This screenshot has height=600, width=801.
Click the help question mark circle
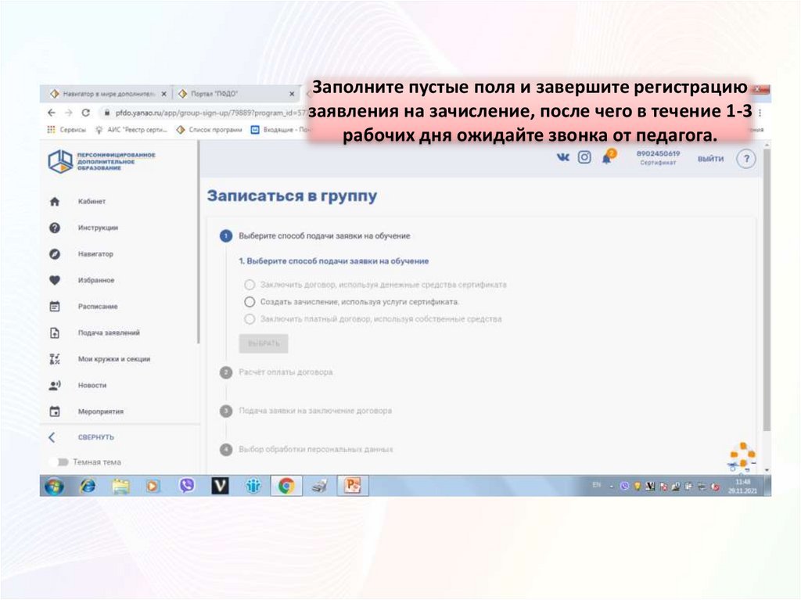(745, 159)
